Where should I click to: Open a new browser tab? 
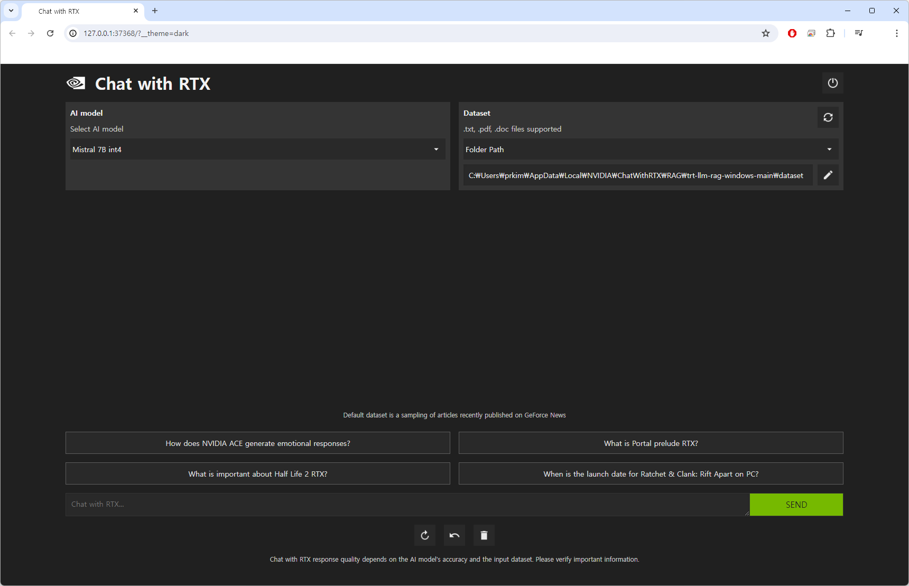coord(155,11)
